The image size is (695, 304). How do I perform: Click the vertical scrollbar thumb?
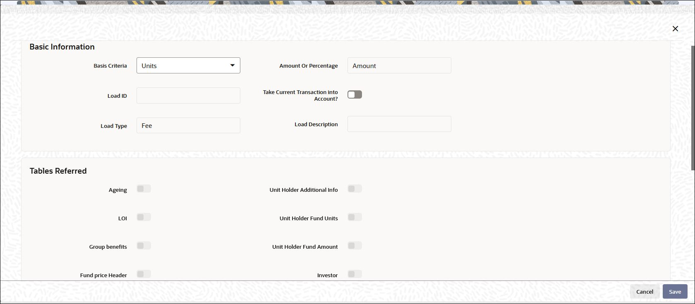click(x=693, y=108)
